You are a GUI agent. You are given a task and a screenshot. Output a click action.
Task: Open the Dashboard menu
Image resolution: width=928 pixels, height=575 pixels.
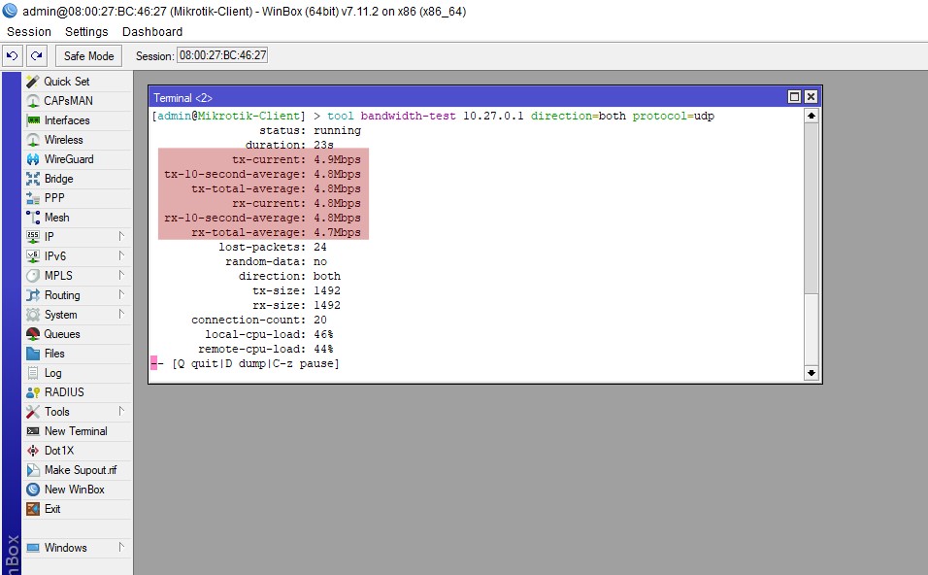click(151, 32)
